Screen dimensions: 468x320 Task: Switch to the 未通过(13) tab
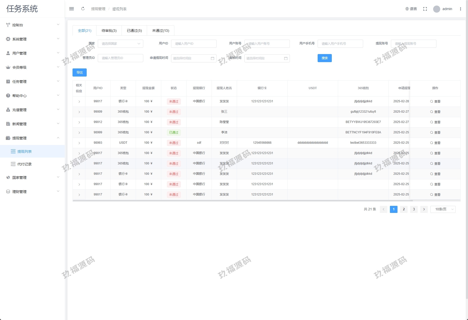[160, 31]
